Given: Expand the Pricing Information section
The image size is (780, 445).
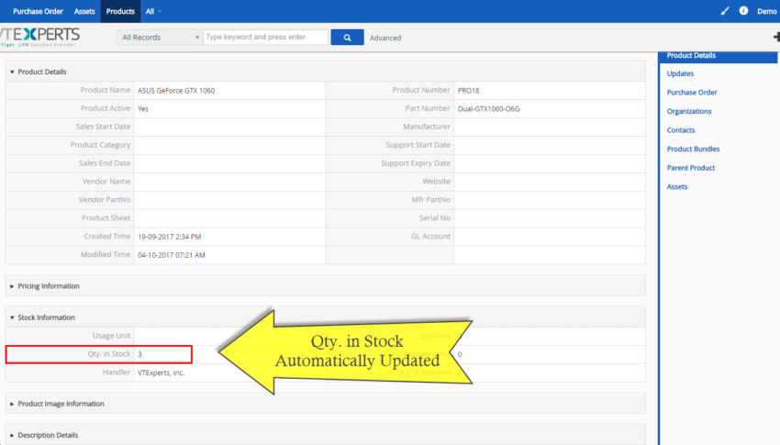Looking at the screenshot, I should tap(12, 286).
